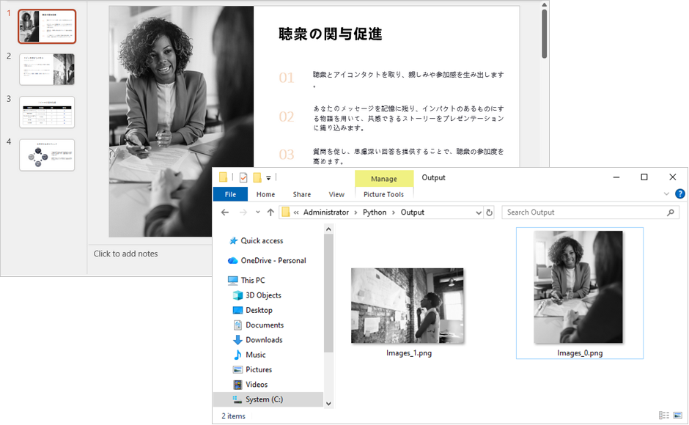Expand the address bar history dropdown
This screenshot has height=425, width=689.
(x=479, y=212)
